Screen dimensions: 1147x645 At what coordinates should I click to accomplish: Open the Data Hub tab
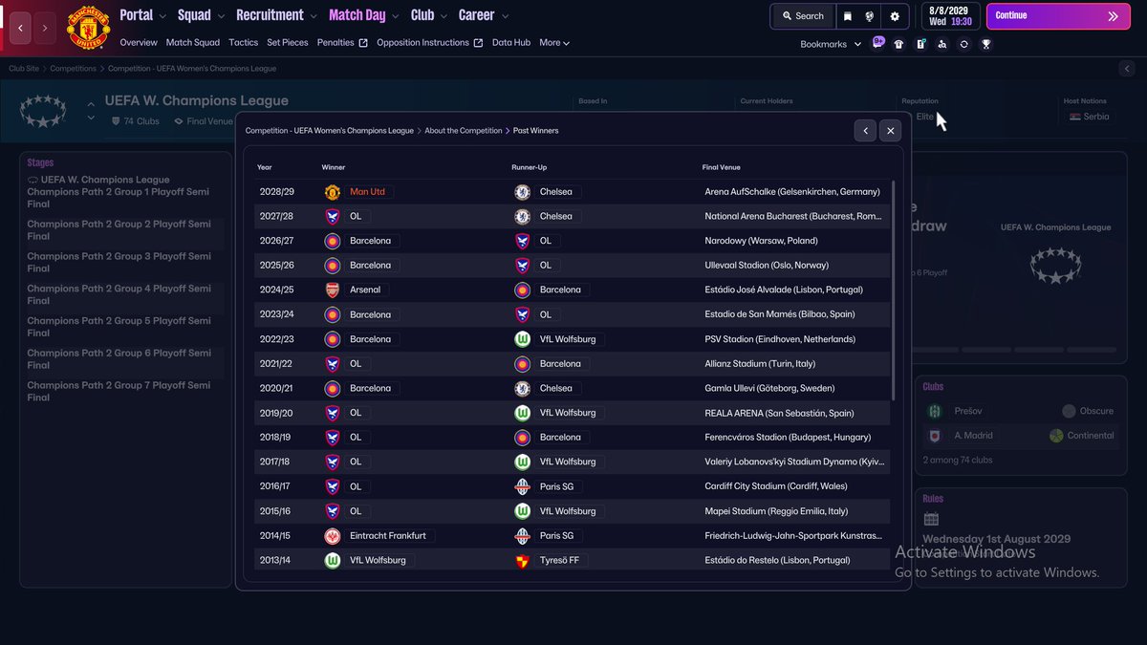[511, 43]
